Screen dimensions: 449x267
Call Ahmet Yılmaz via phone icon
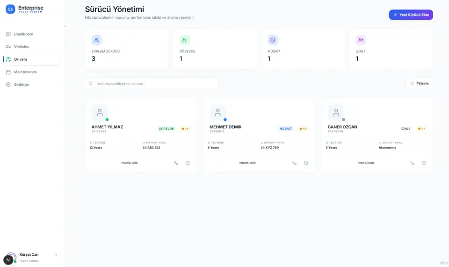point(176,163)
